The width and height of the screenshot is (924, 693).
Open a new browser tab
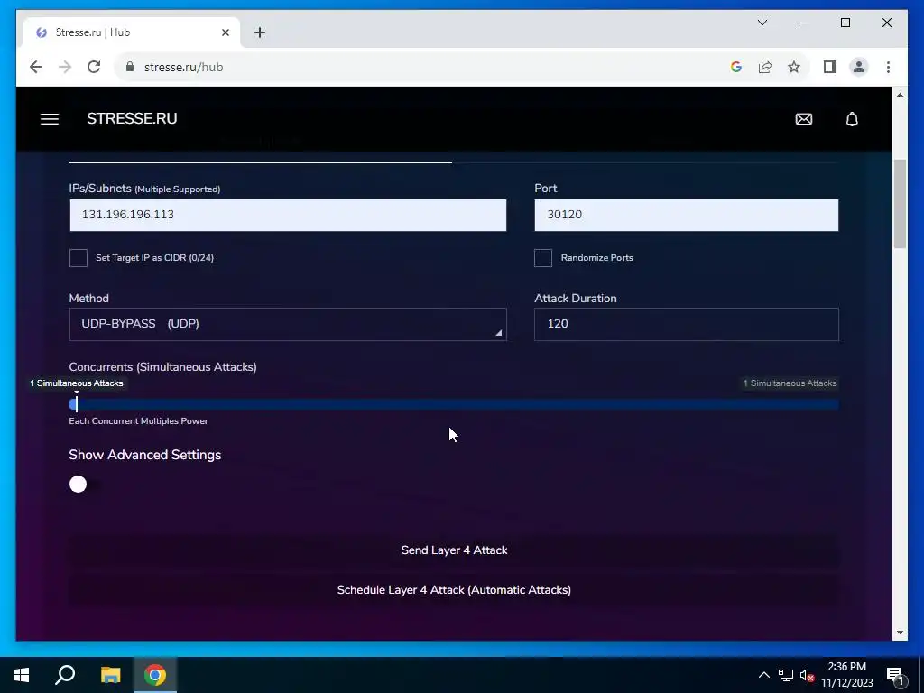(x=259, y=32)
